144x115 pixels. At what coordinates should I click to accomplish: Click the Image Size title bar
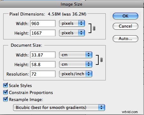[x=72, y=4]
